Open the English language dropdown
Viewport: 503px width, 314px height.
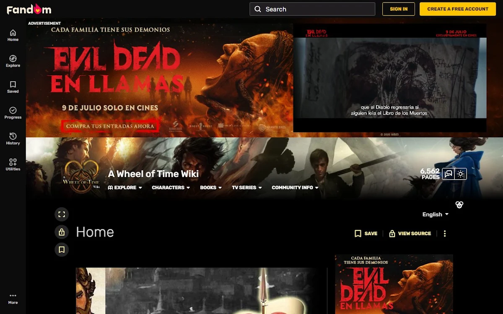tap(436, 214)
